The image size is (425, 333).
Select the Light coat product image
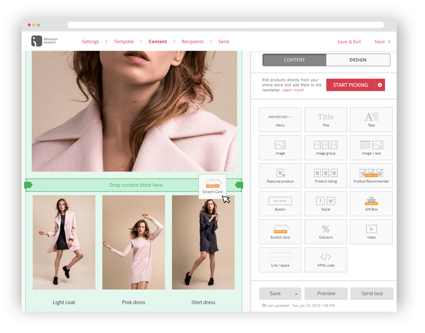click(x=64, y=242)
